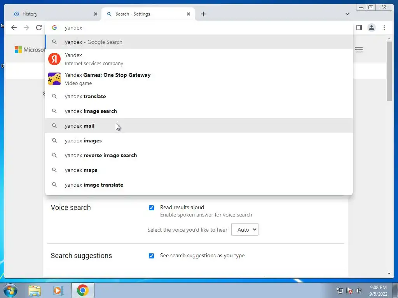Open the voice selection Auto dropdown
This screenshot has width=398, height=298.
point(245,230)
